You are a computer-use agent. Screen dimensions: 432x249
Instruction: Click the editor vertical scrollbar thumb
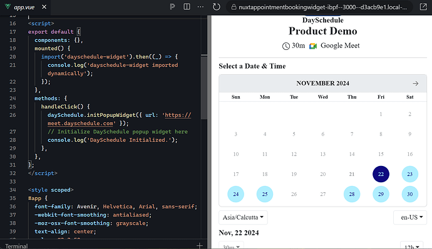pyautogui.click(x=204, y=87)
